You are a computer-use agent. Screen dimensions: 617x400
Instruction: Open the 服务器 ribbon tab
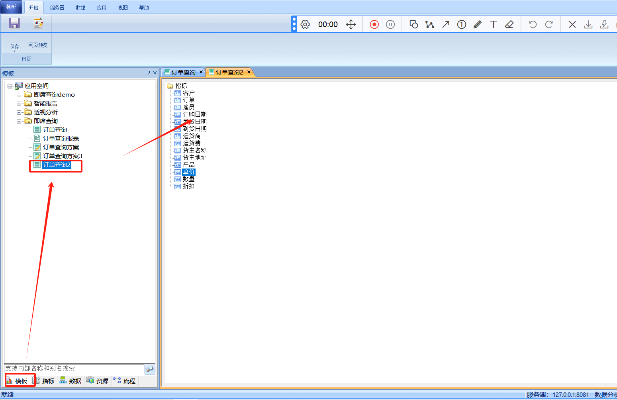coord(57,8)
